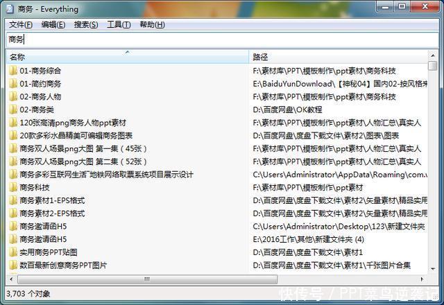Click the Everything app icon in title bar
Image resolution: width=444 pixels, height=305 pixels.
tap(10, 9)
